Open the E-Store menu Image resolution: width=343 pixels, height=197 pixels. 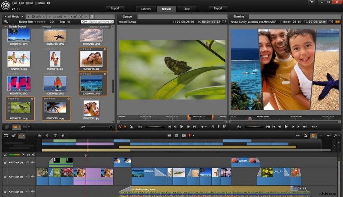[x=40, y=3]
